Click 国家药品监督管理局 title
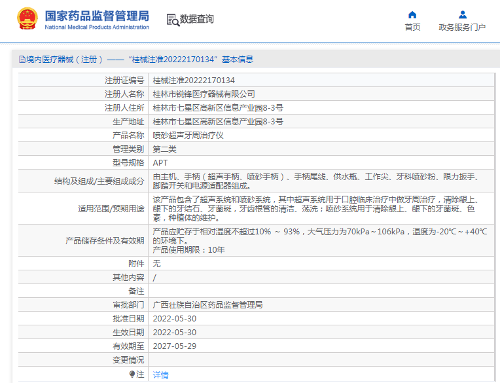 click(97, 16)
